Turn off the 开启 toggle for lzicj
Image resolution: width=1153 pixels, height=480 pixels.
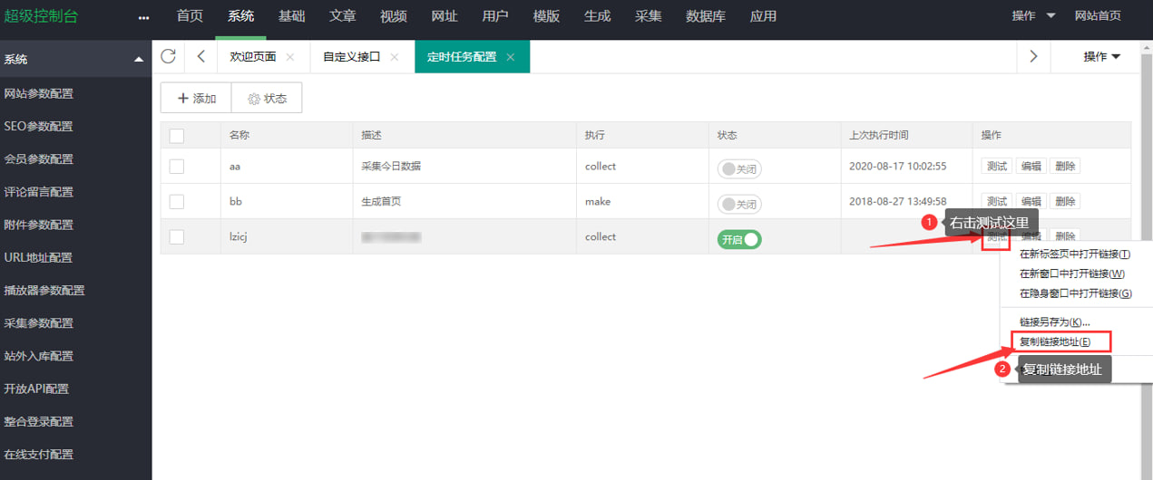pos(738,240)
